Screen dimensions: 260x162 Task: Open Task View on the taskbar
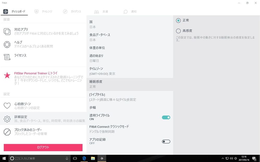coord(75,158)
